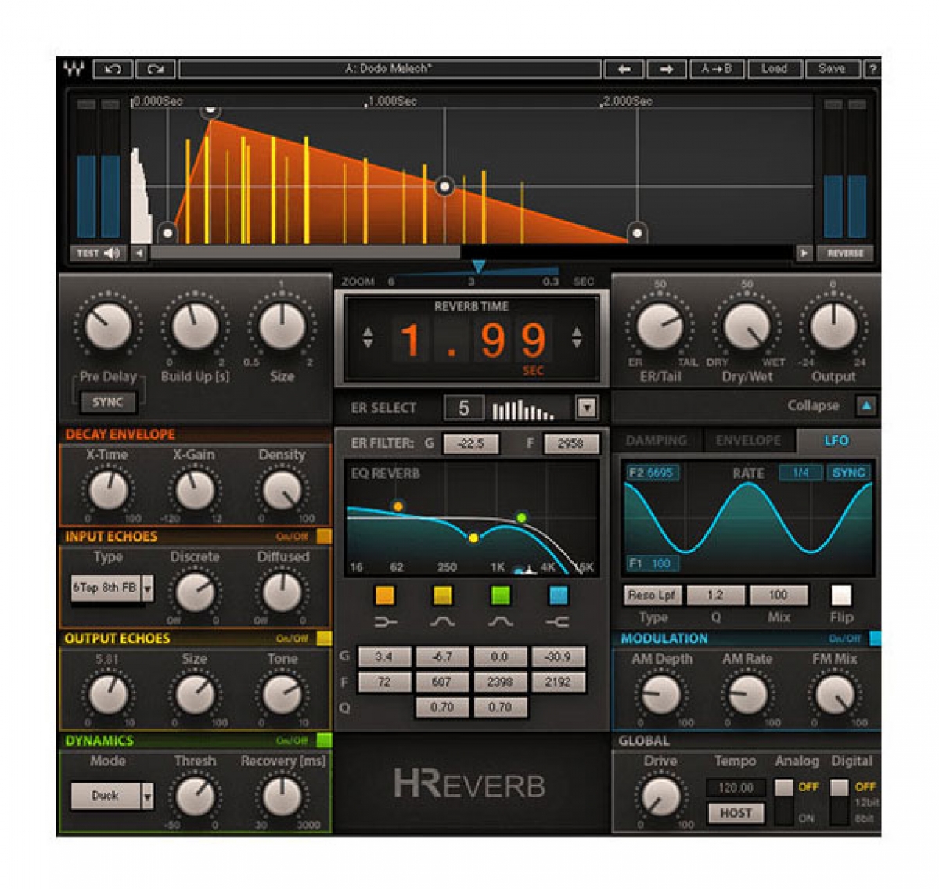Click the LFO F2 frequency value
This screenshot has height=889, width=939.
tap(653, 473)
